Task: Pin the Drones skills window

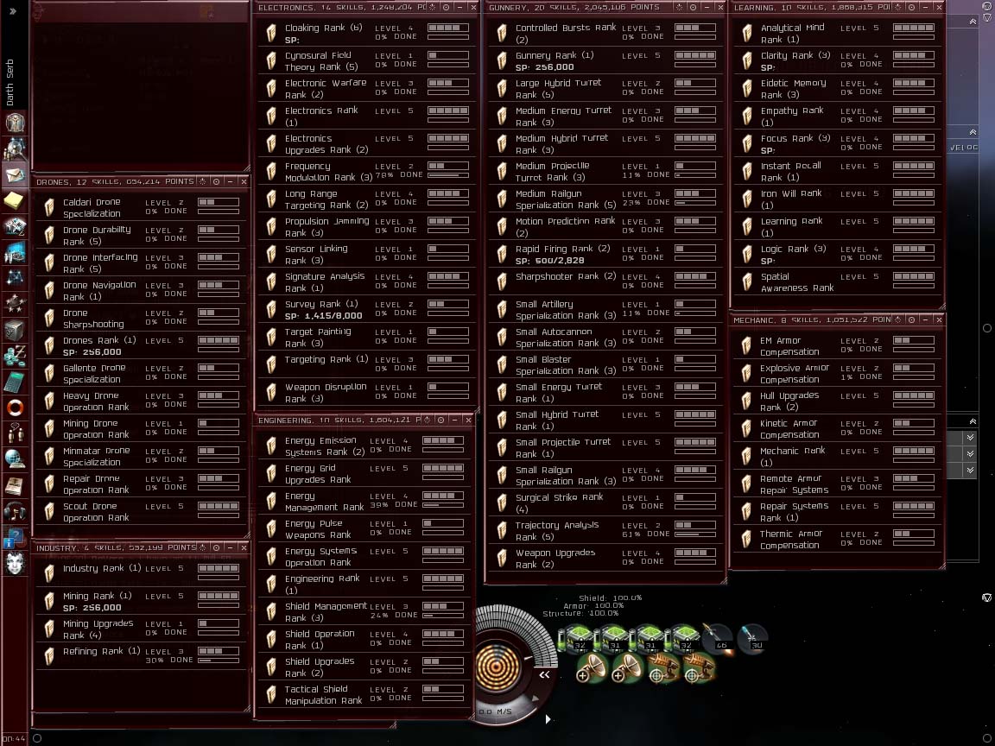Action: tap(202, 181)
